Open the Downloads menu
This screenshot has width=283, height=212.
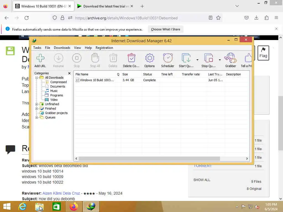62,48
